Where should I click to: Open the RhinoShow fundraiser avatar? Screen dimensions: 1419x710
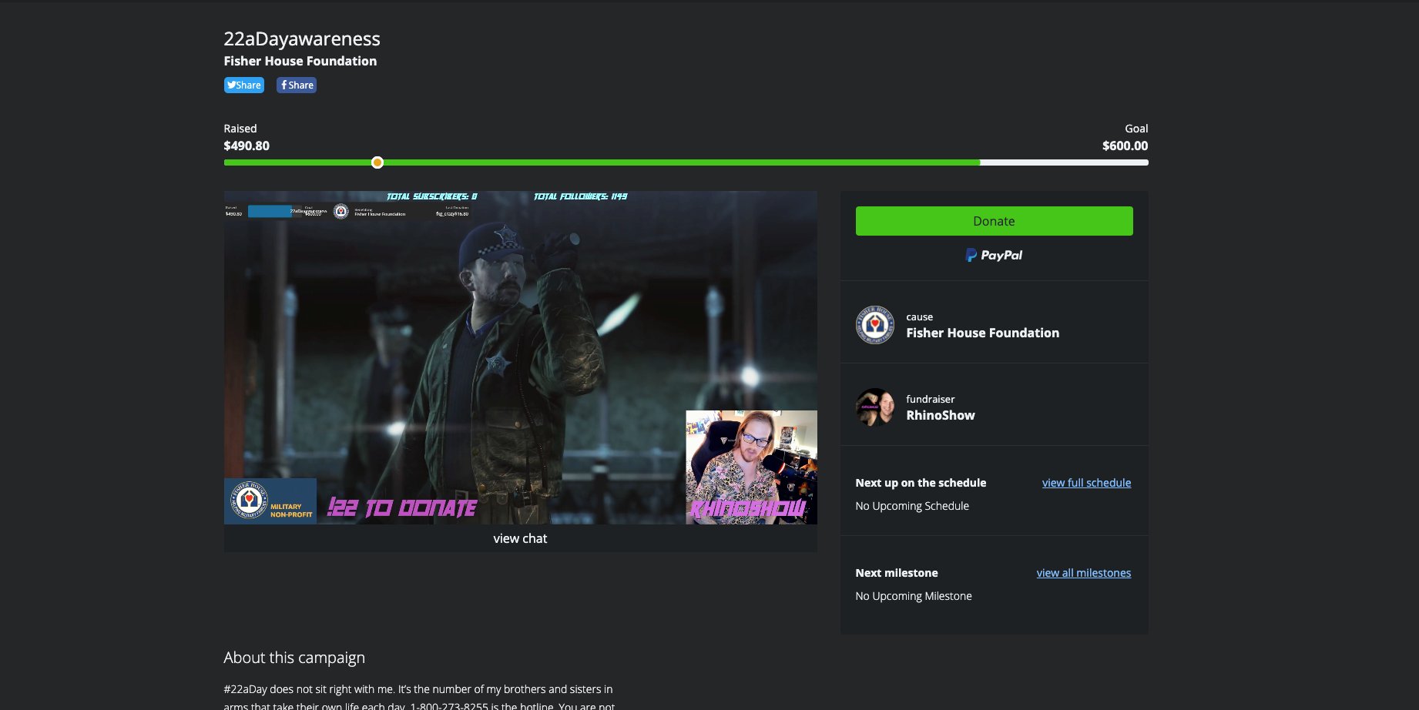tap(874, 407)
